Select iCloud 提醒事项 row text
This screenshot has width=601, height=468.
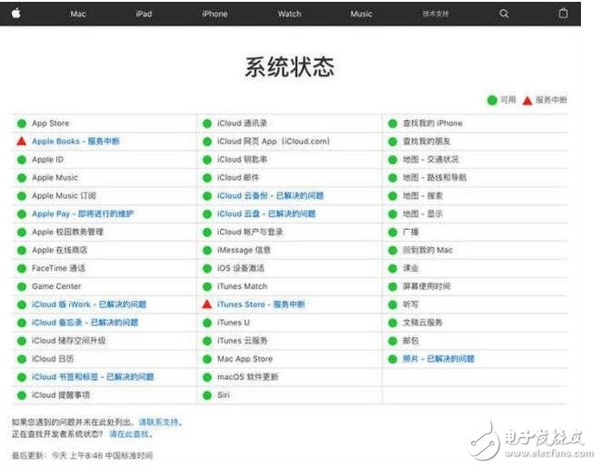pos(61,395)
